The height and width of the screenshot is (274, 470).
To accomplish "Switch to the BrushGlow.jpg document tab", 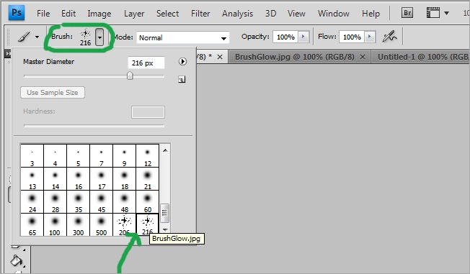I will (294, 57).
